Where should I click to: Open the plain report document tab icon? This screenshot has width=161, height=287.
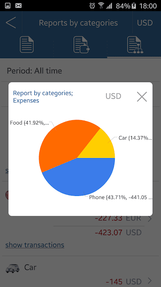point(27,45)
